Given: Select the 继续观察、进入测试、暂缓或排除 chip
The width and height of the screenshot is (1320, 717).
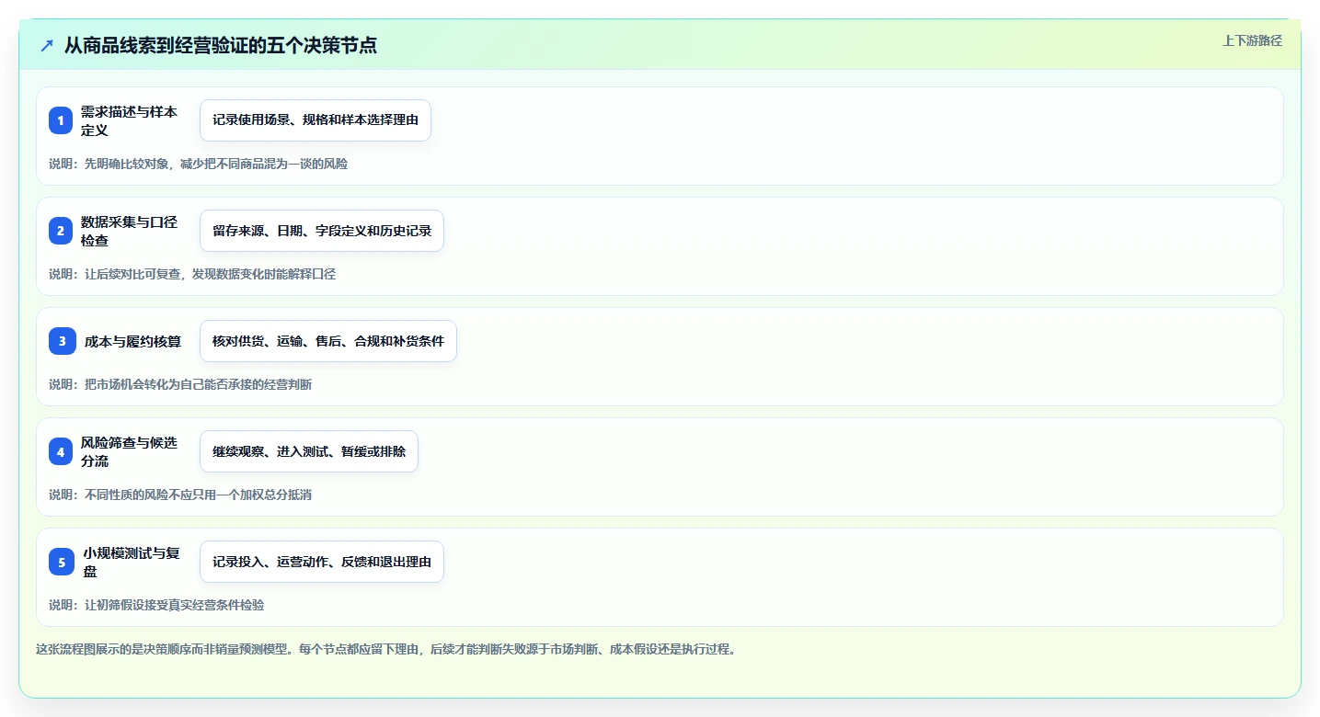Looking at the screenshot, I should tap(309, 451).
